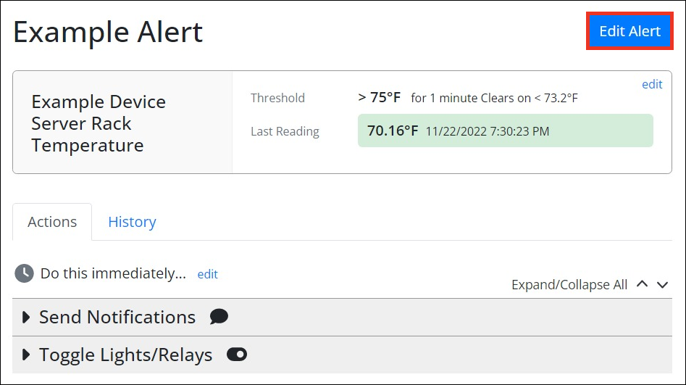Expand the Send Notifications triangle
Screen dimensions: 686x385
pyautogui.click(x=27, y=317)
